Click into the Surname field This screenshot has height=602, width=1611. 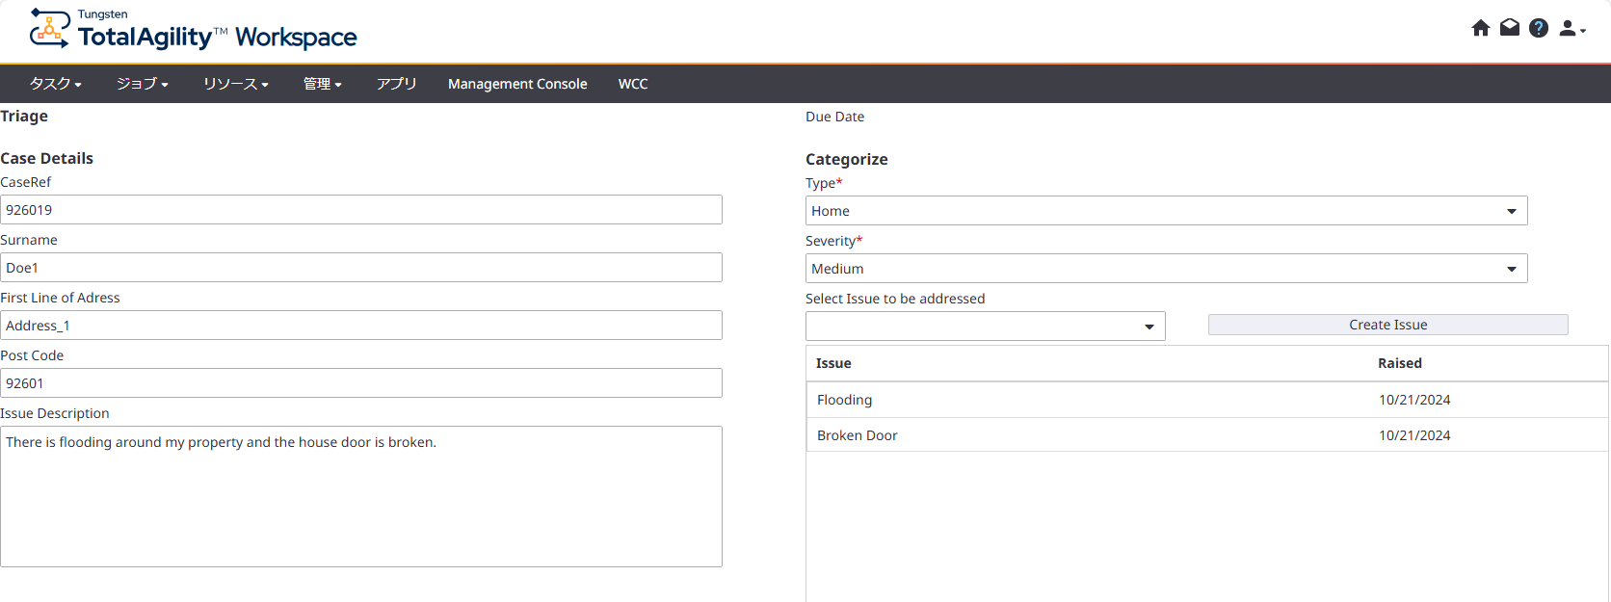[361, 268]
